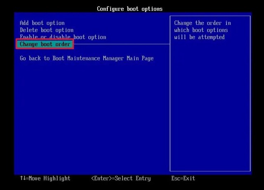
Task: Click empty area of right help panel
Action: (210, 107)
